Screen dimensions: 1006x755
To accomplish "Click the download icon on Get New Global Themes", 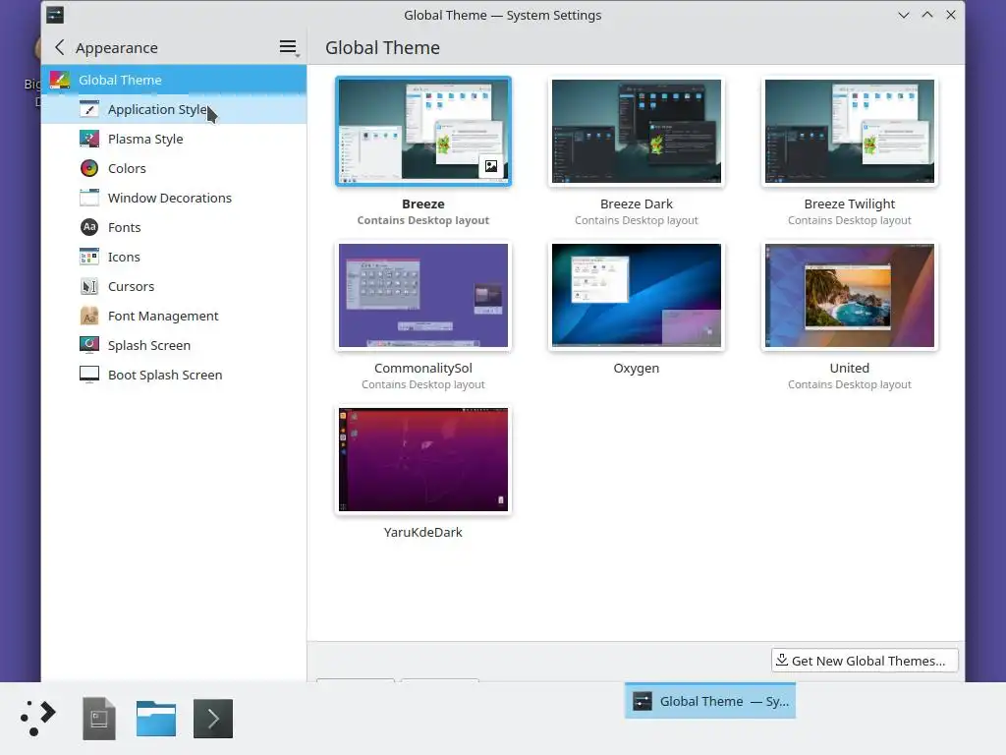I will point(782,660).
